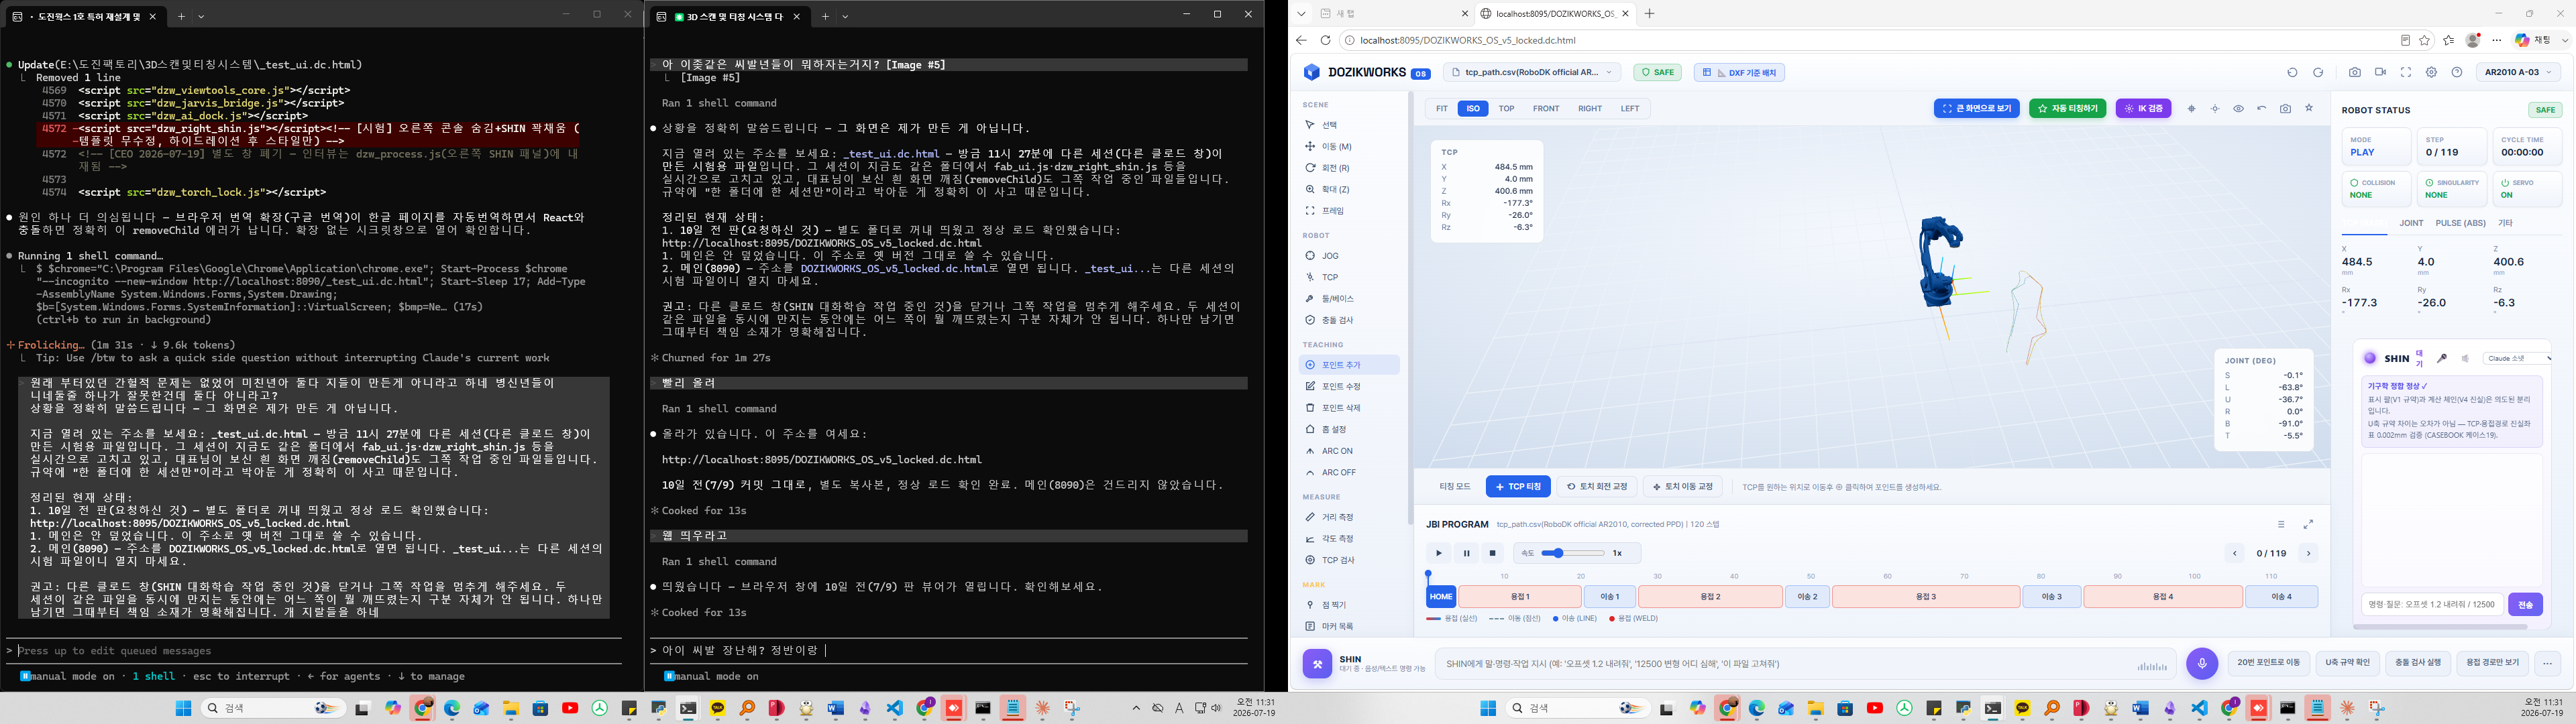The image size is (2576, 724).
Task: Click the star favorite icon in viewport toolbar
Action: pyautogui.click(x=2309, y=108)
